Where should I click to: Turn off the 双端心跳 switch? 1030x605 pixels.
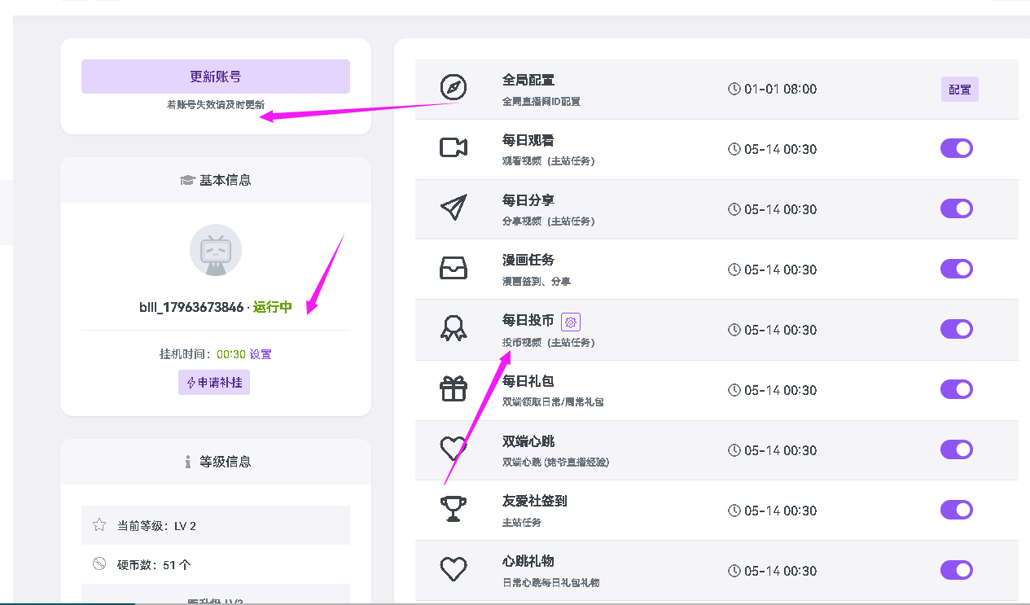tap(957, 449)
